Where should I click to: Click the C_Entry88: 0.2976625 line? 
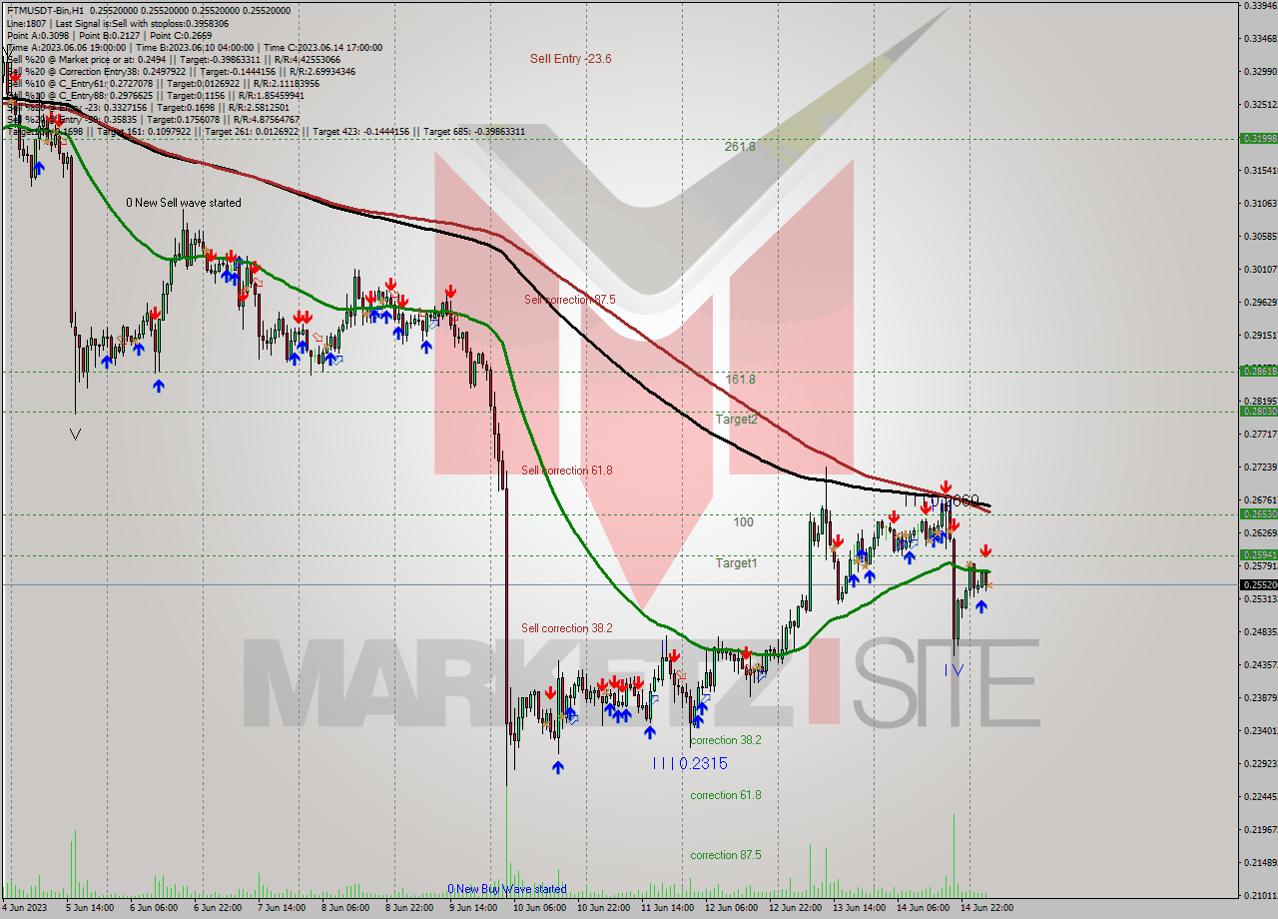(x=158, y=95)
